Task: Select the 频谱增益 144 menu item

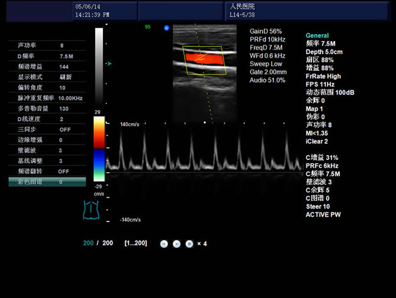Action: [x=47, y=67]
